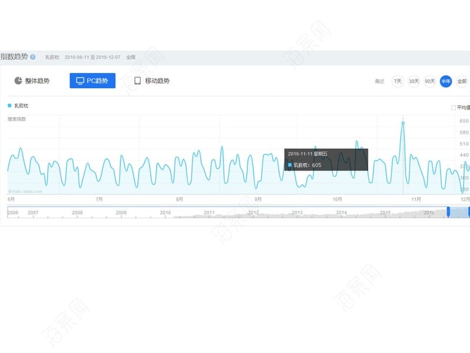Click the 8月 axis label
Screen dimensions: 470x353
coord(179,199)
